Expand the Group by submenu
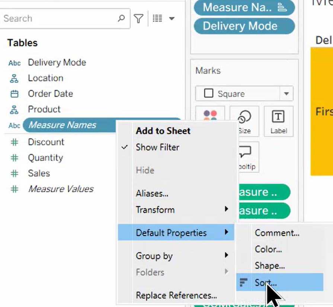333x307 pixels. pyautogui.click(x=176, y=256)
